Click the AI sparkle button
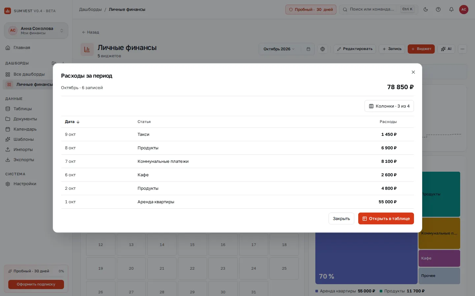The image size is (475, 296). [446, 49]
